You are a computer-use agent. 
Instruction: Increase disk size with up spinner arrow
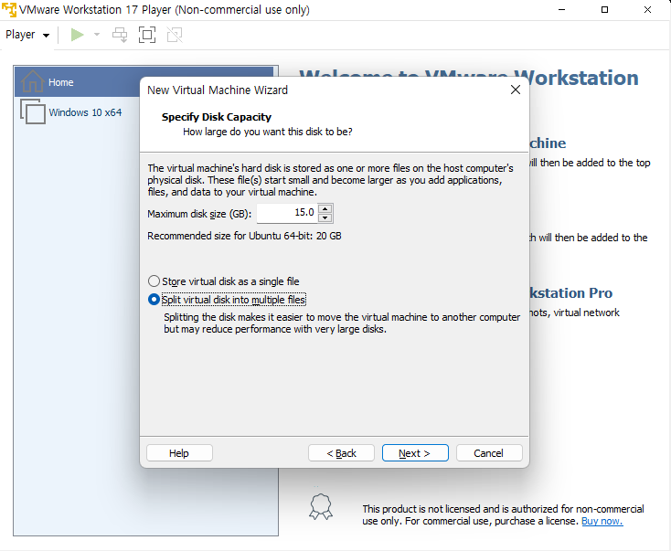(x=325, y=208)
